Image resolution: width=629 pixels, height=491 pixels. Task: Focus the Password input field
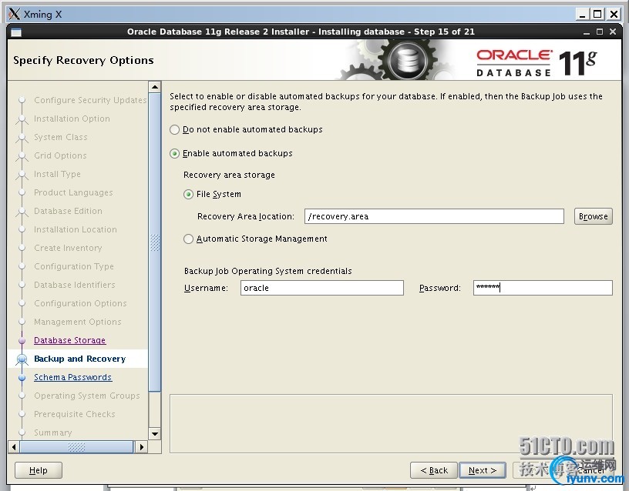point(543,288)
